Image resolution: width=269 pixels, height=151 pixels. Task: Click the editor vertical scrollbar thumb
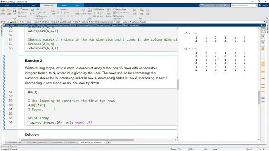click(177, 85)
